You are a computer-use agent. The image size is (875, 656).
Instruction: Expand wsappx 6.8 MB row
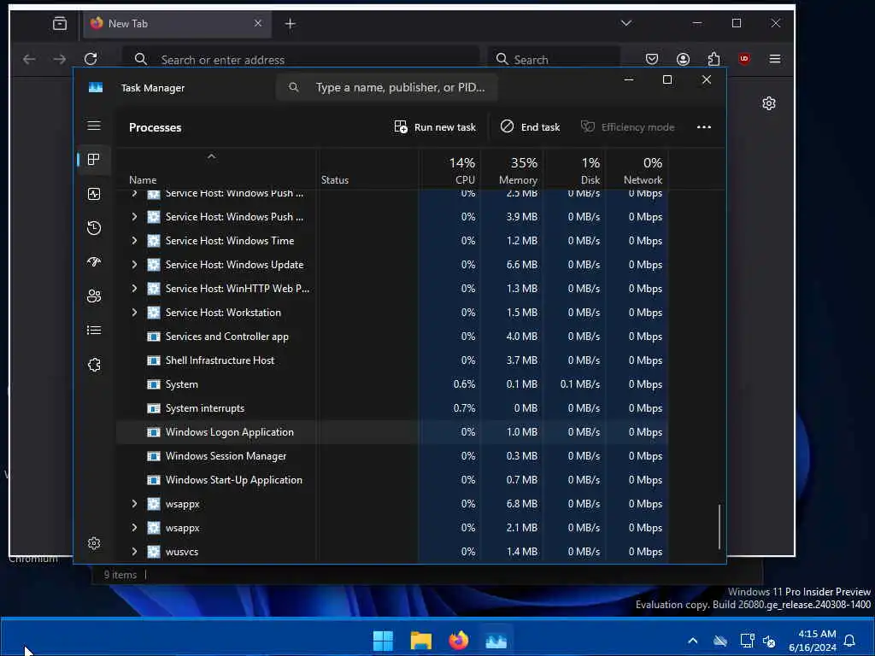pos(134,504)
